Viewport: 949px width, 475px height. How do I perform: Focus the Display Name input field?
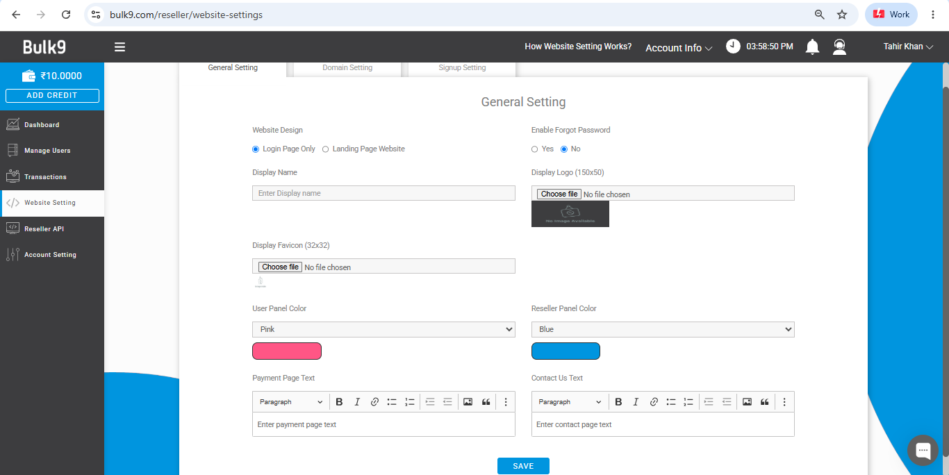pos(383,193)
